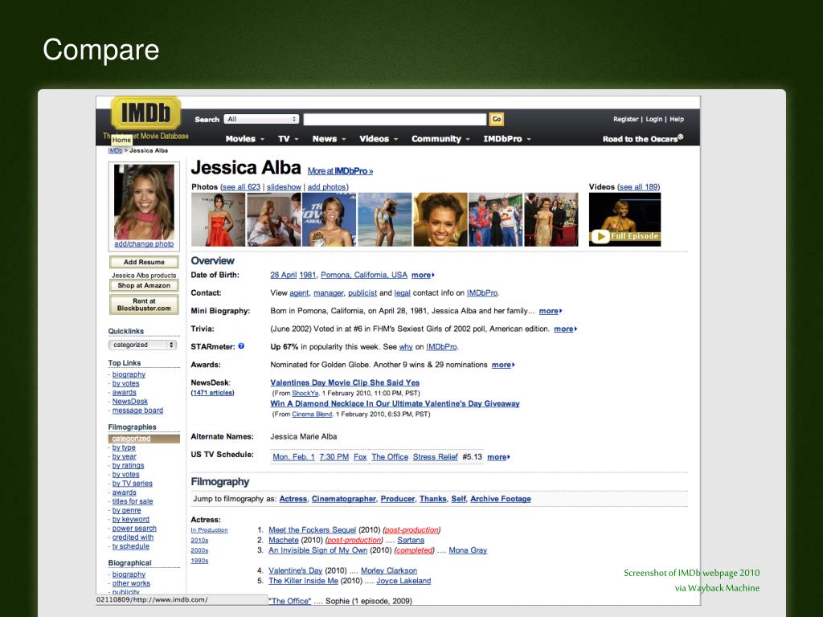The height and width of the screenshot is (617, 823).
Task: Expand more for Mini Biography
Action: pyautogui.click(x=550, y=311)
